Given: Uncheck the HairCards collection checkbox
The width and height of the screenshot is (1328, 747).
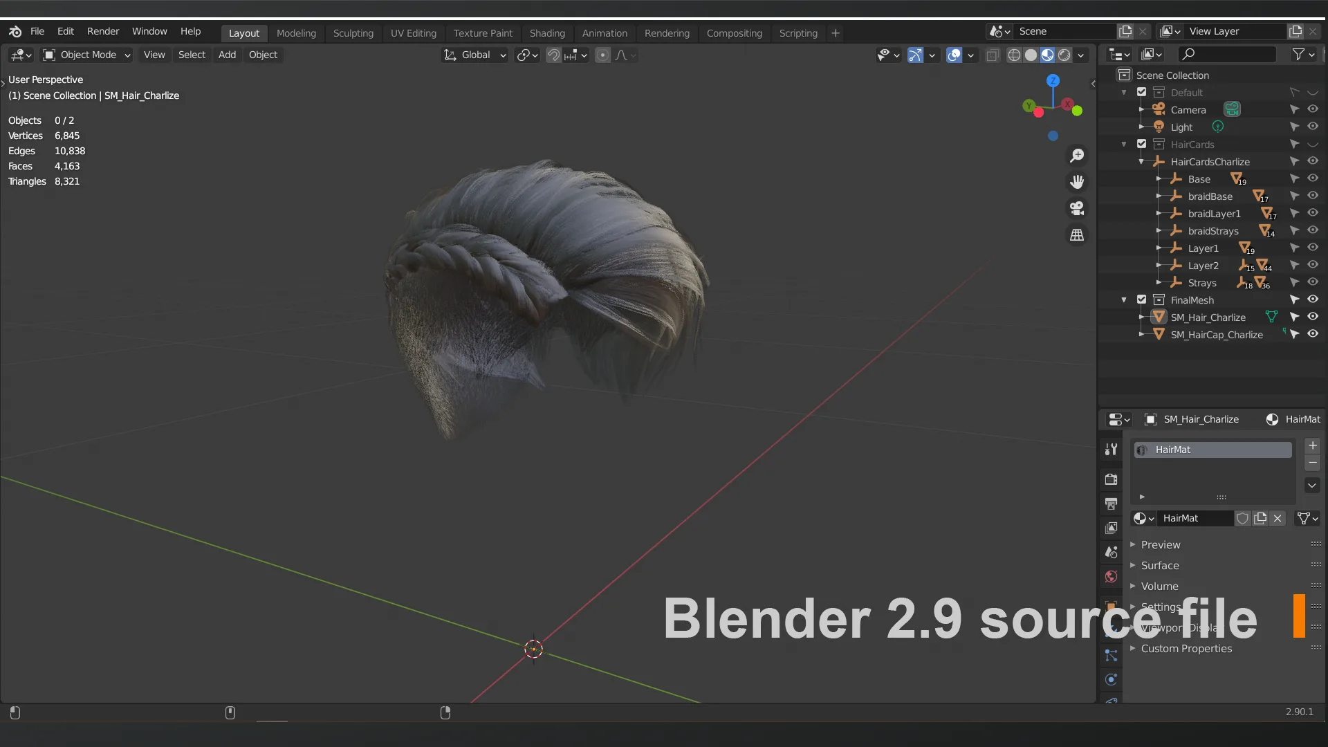Looking at the screenshot, I should click(x=1142, y=144).
